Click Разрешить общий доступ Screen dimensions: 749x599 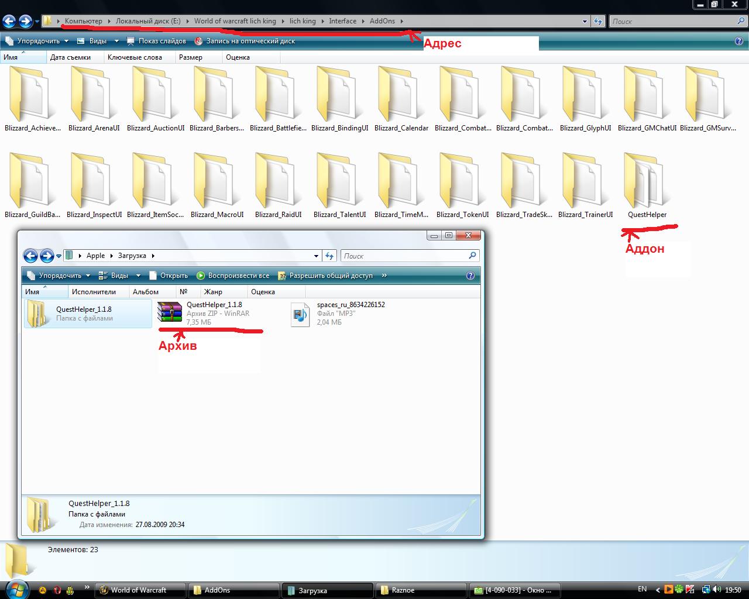(x=325, y=276)
